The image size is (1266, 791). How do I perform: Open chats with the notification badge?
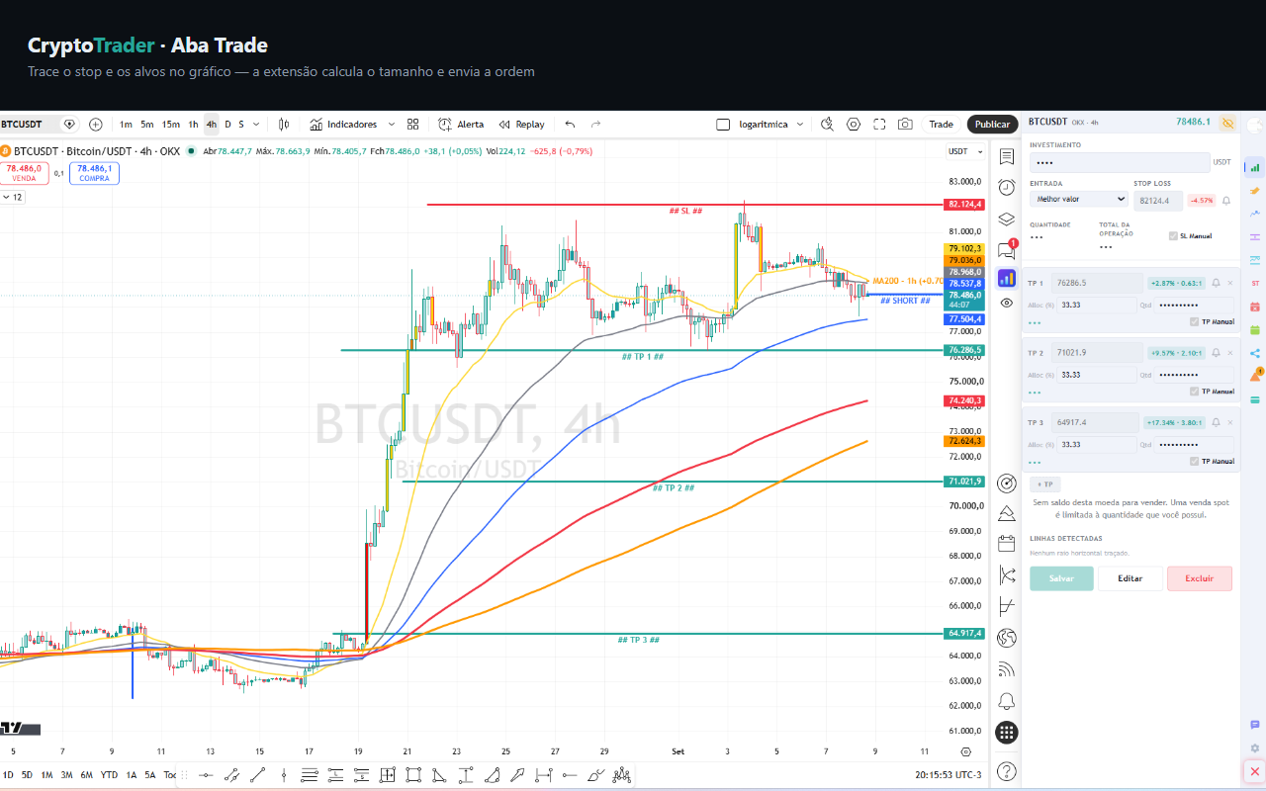[1007, 249]
